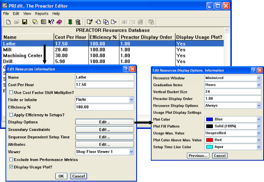Click the folder with table toolbar icon

[35, 22]
